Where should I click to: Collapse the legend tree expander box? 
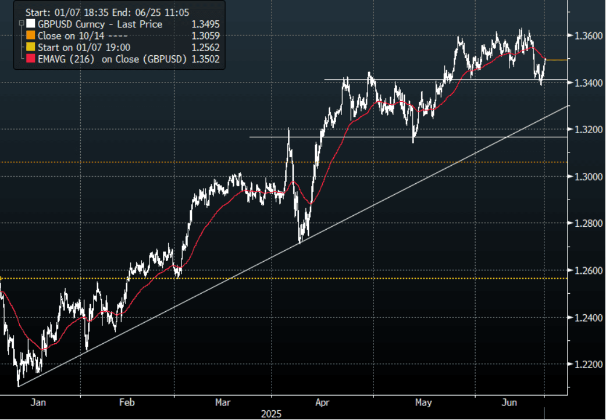(22, 24)
